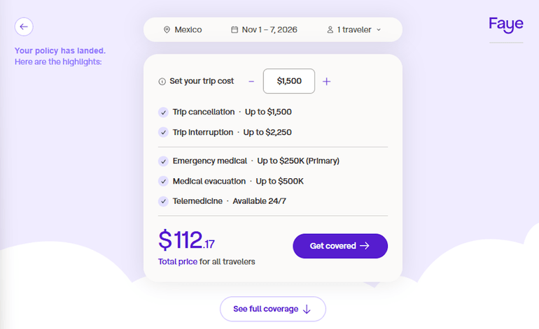Click the traveler person icon
This screenshot has height=329, width=539.
330,30
